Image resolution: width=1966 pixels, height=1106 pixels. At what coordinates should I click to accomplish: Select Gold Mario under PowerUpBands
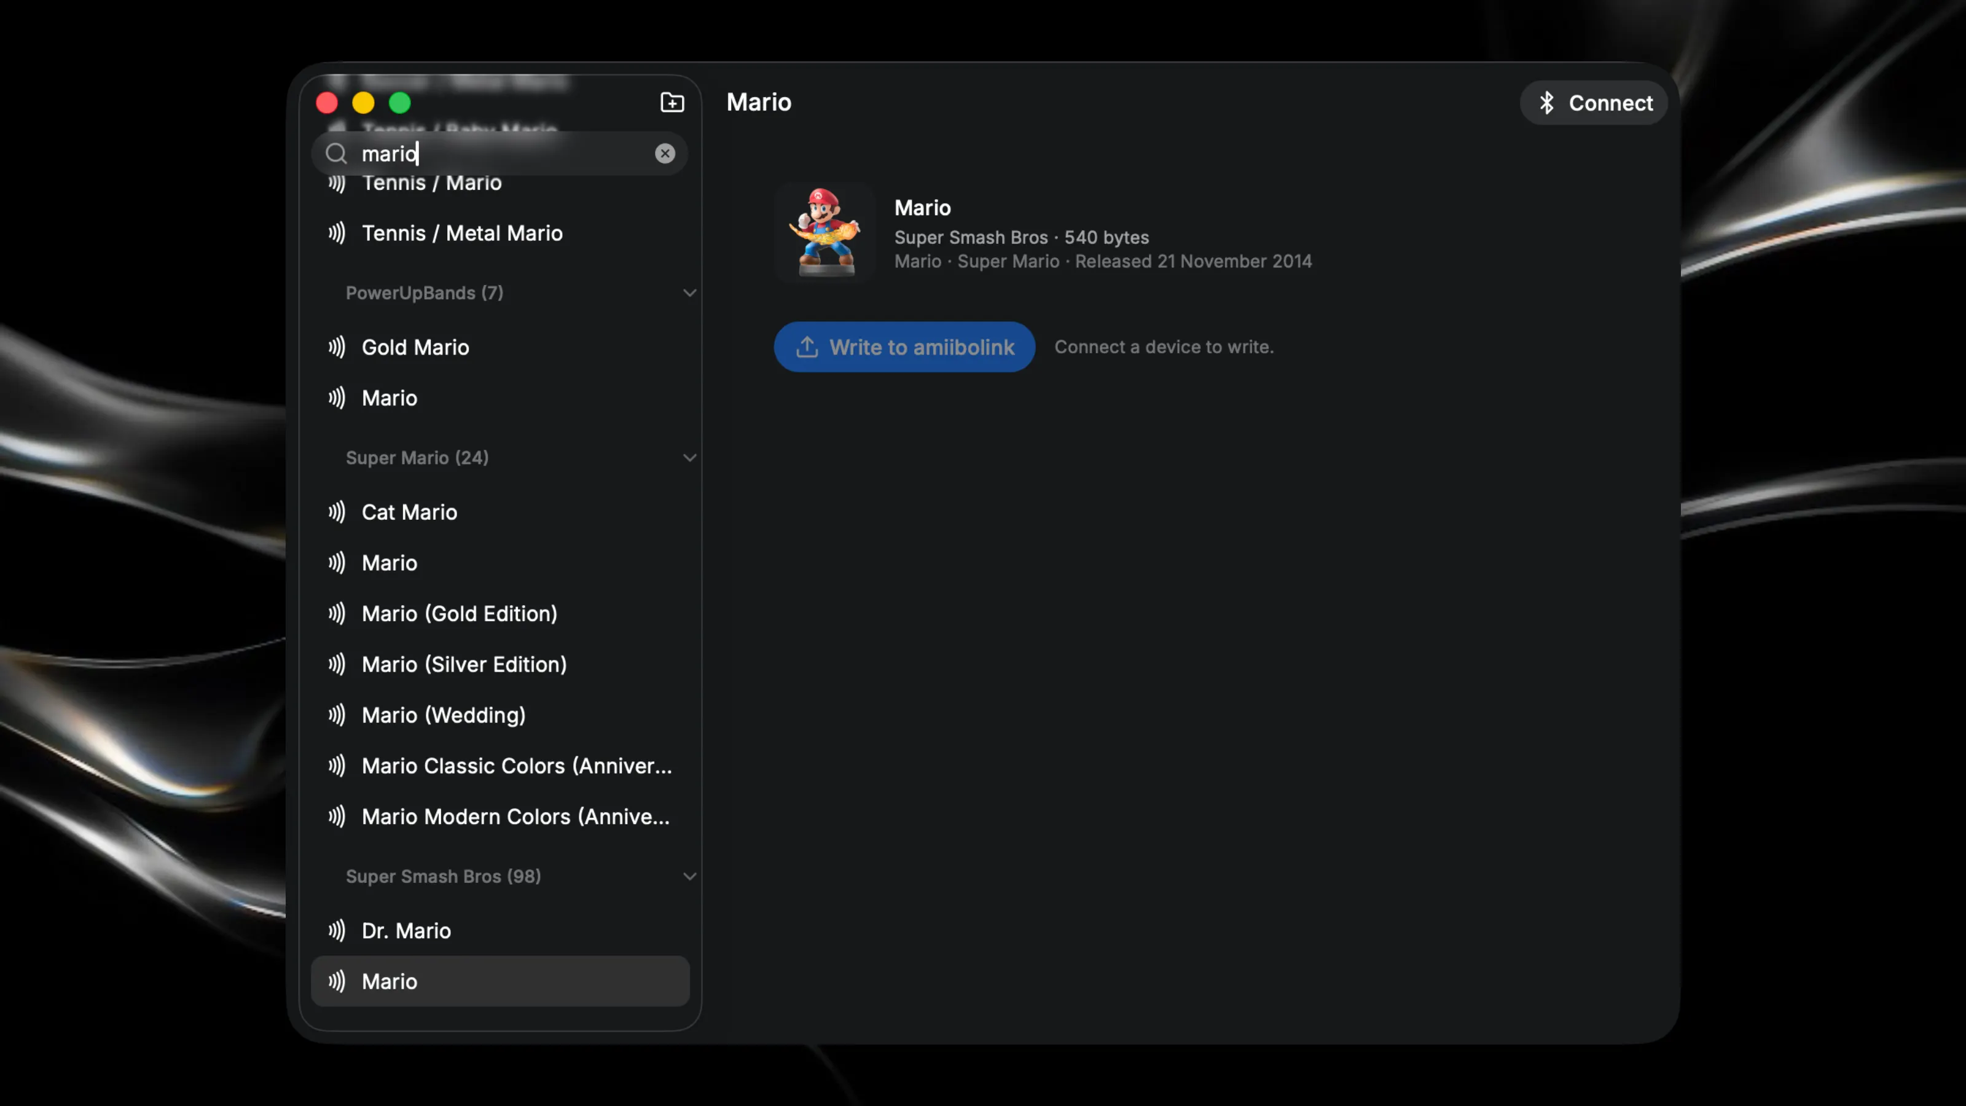500,347
